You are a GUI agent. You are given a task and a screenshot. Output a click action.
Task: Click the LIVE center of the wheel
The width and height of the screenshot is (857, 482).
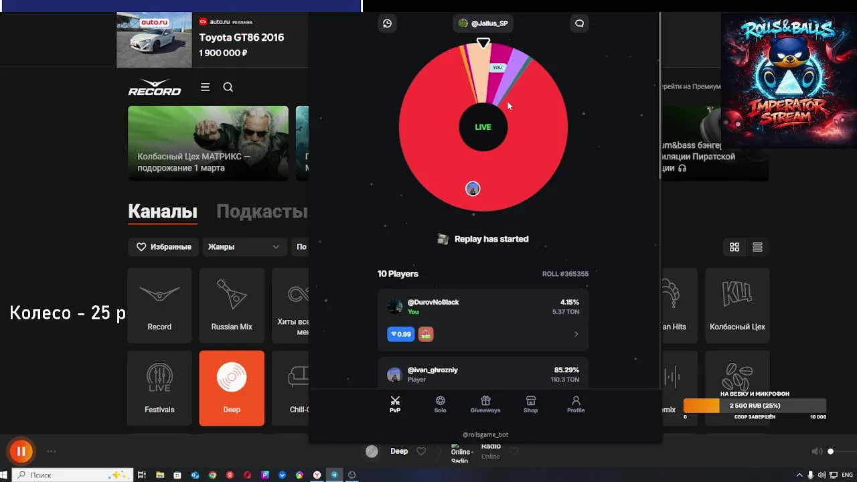coord(483,127)
